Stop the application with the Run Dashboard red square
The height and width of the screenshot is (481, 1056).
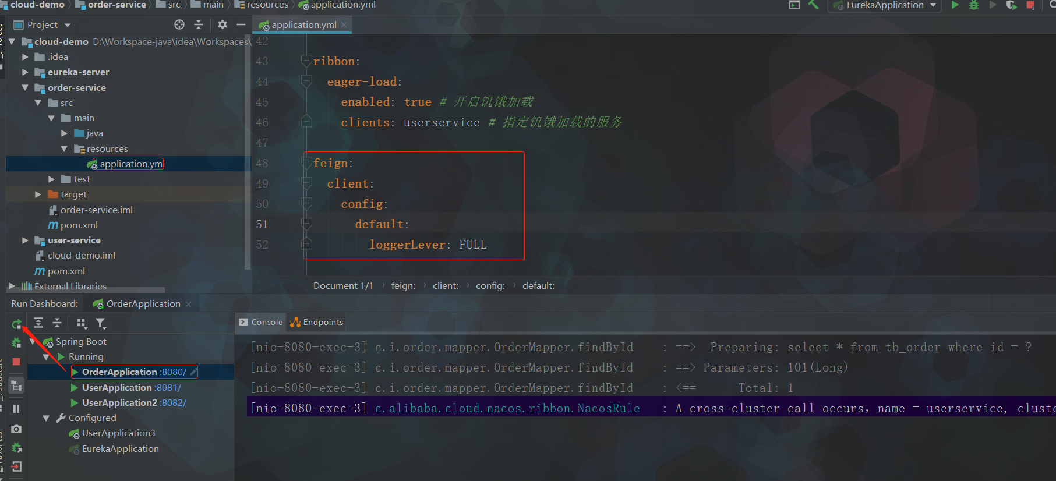click(16, 362)
